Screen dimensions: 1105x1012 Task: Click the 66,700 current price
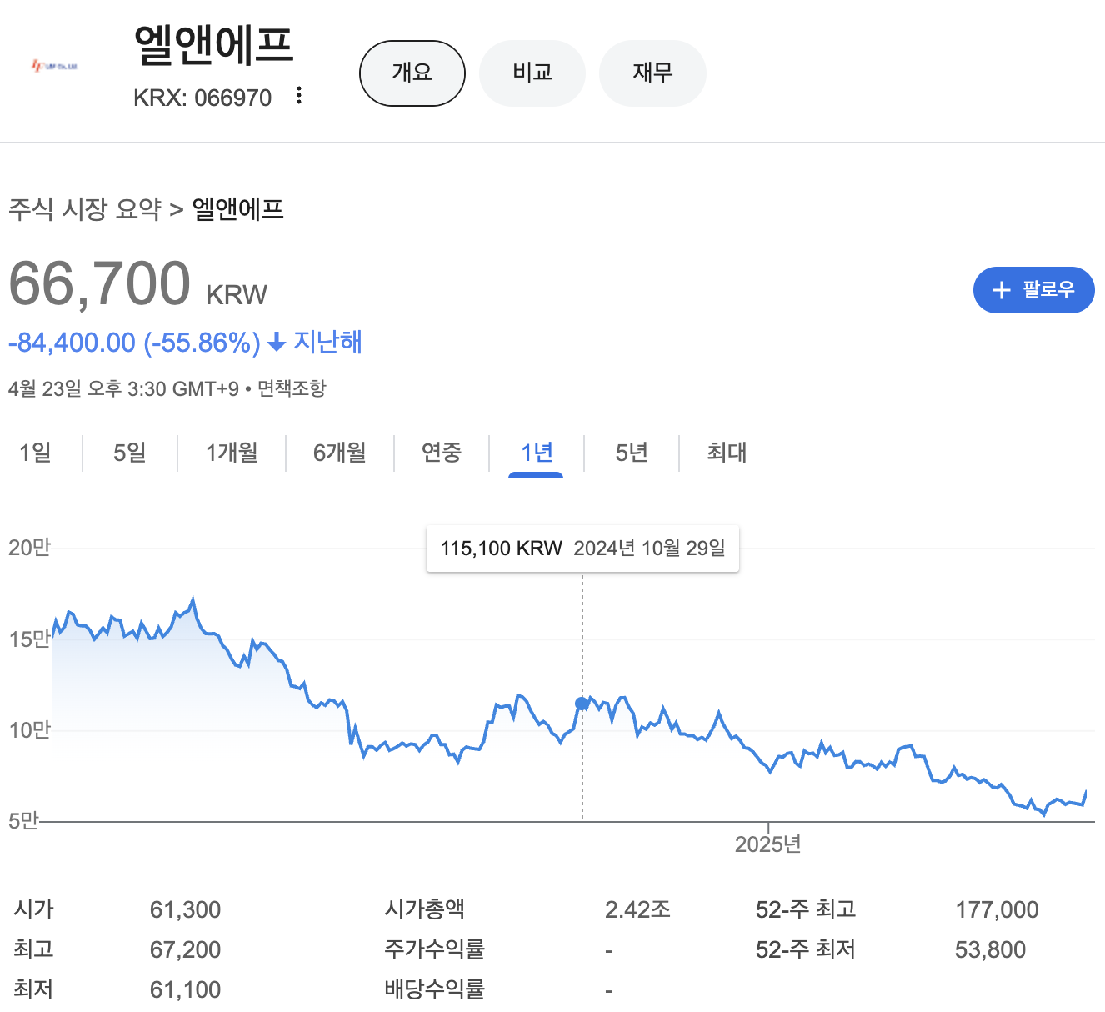click(100, 283)
